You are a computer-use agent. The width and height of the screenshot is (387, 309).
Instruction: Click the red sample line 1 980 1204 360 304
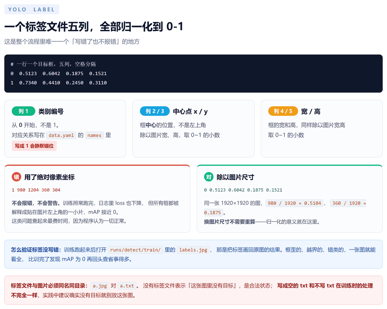36,190
